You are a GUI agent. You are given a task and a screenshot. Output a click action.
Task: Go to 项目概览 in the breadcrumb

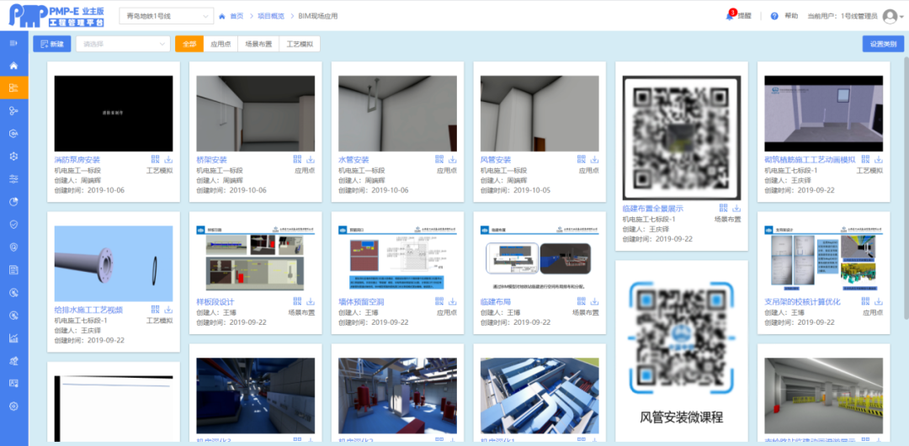(x=271, y=16)
